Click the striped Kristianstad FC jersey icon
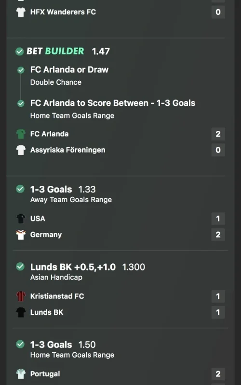The image size is (241, 385). (x=21, y=296)
